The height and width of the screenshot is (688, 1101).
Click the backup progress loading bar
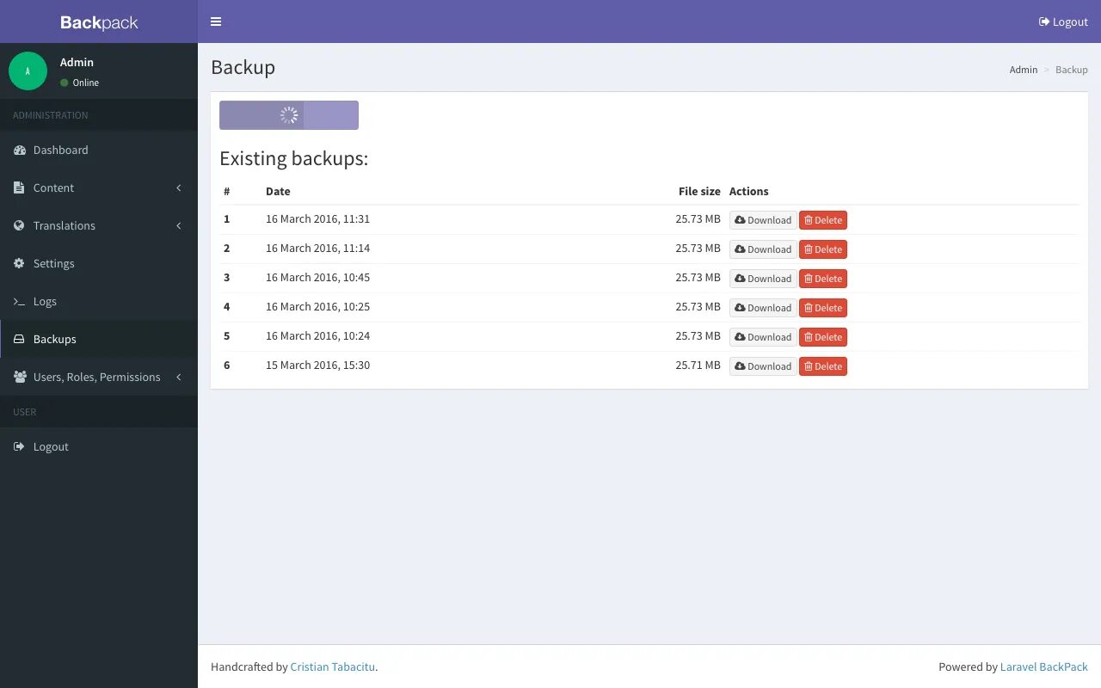pos(289,114)
